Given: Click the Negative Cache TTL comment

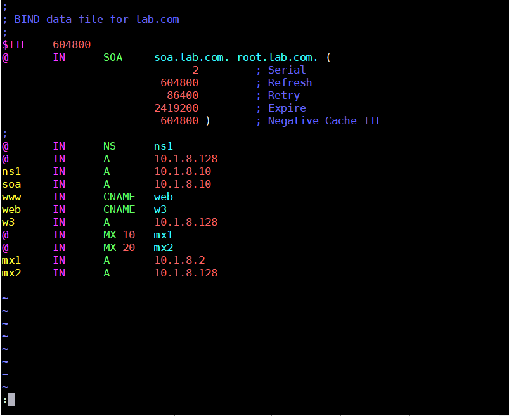Looking at the screenshot, I should pyautogui.click(x=325, y=120).
